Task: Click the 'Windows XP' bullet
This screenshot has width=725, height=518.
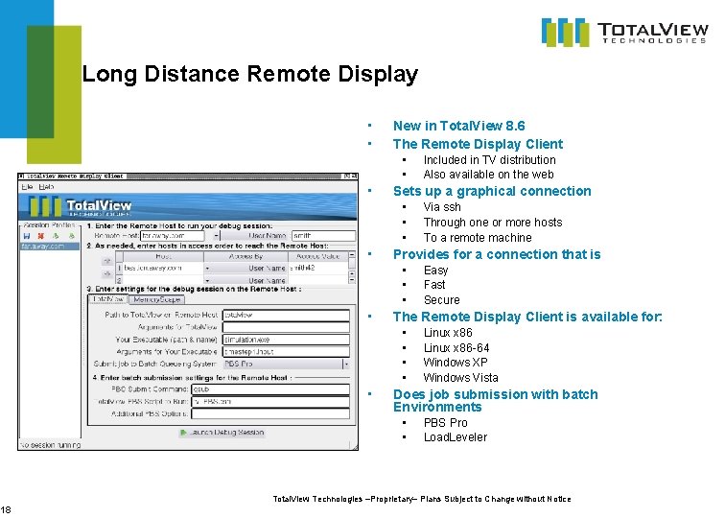Action: pyautogui.click(x=456, y=363)
